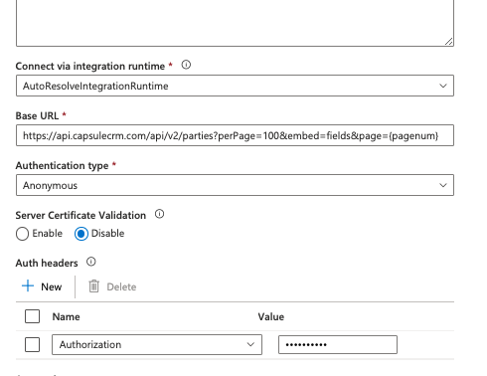This screenshot has height=376, width=487.
Task: Click the Value column header
Action: tap(271, 316)
